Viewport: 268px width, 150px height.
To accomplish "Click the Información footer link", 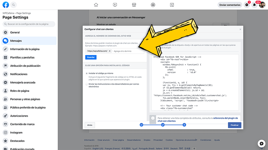I will tap(89, 140).
